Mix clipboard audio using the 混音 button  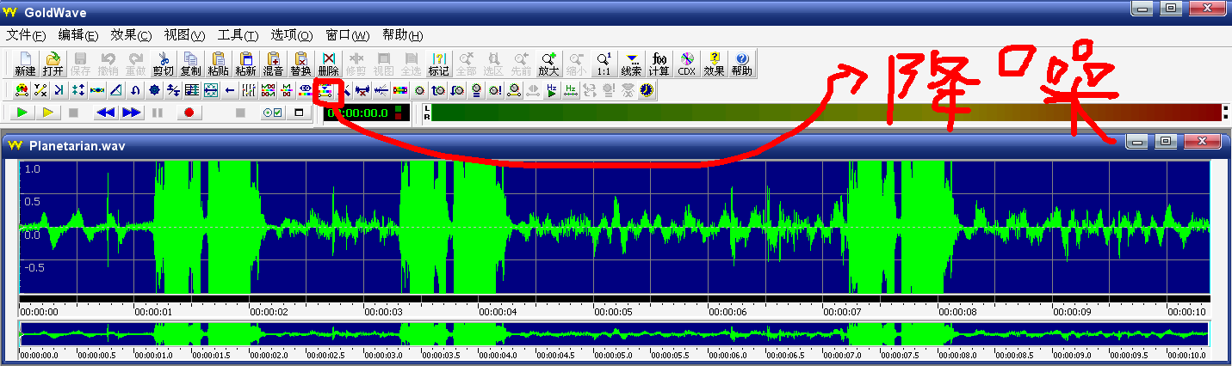coord(274,64)
